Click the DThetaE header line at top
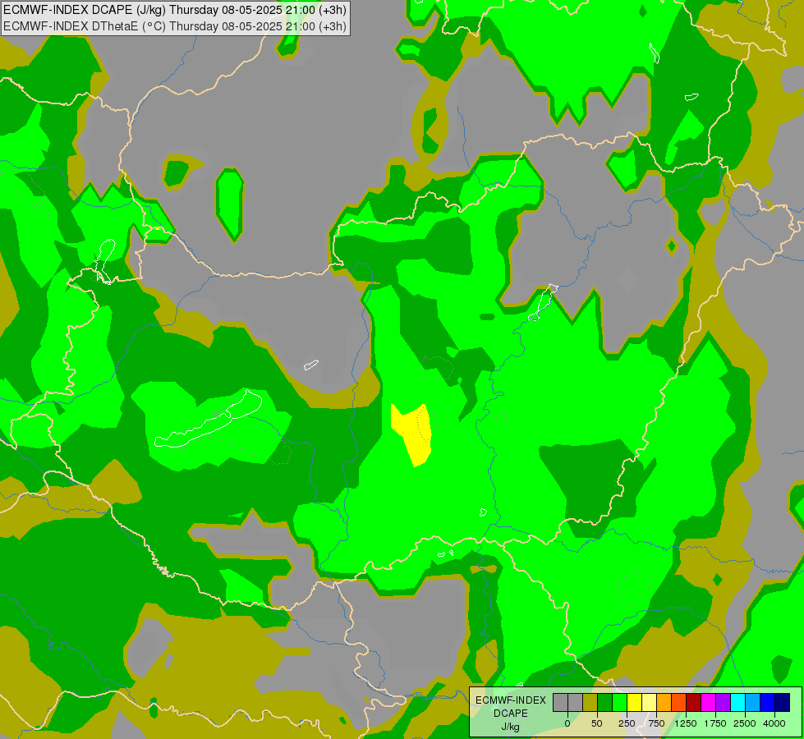Image resolution: width=804 pixels, height=739 pixels. pyautogui.click(x=175, y=26)
